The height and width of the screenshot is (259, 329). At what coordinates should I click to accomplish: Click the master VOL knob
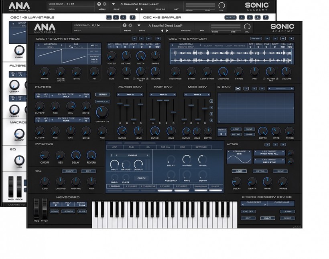click(x=247, y=26)
